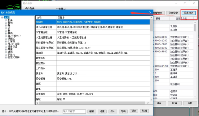The width and height of the screenshot is (199, 116).
Task: Select the 集水井 row in the table
Action: coord(93,73)
